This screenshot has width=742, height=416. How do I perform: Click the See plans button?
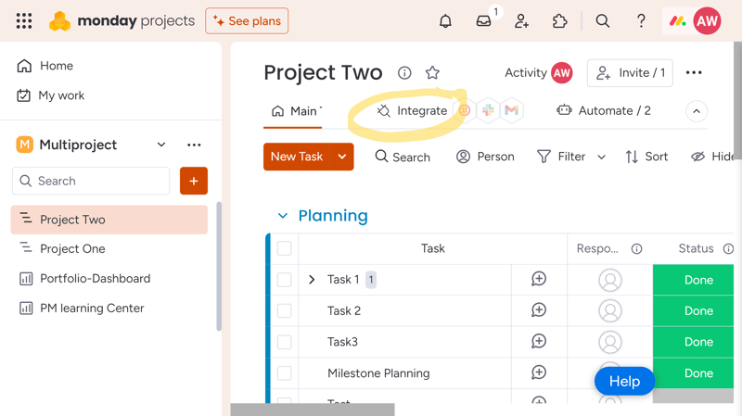pos(247,20)
